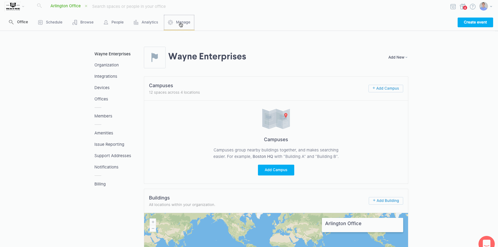Open Integrations in sidebar
498x247 pixels.
tap(106, 76)
